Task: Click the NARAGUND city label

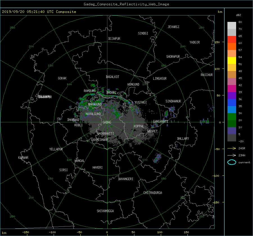Action: tap(95, 104)
